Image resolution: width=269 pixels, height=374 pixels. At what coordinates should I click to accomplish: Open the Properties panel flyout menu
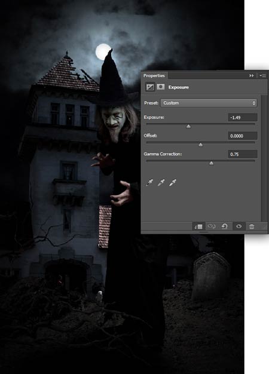pyautogui.click(x=262, y=76)
